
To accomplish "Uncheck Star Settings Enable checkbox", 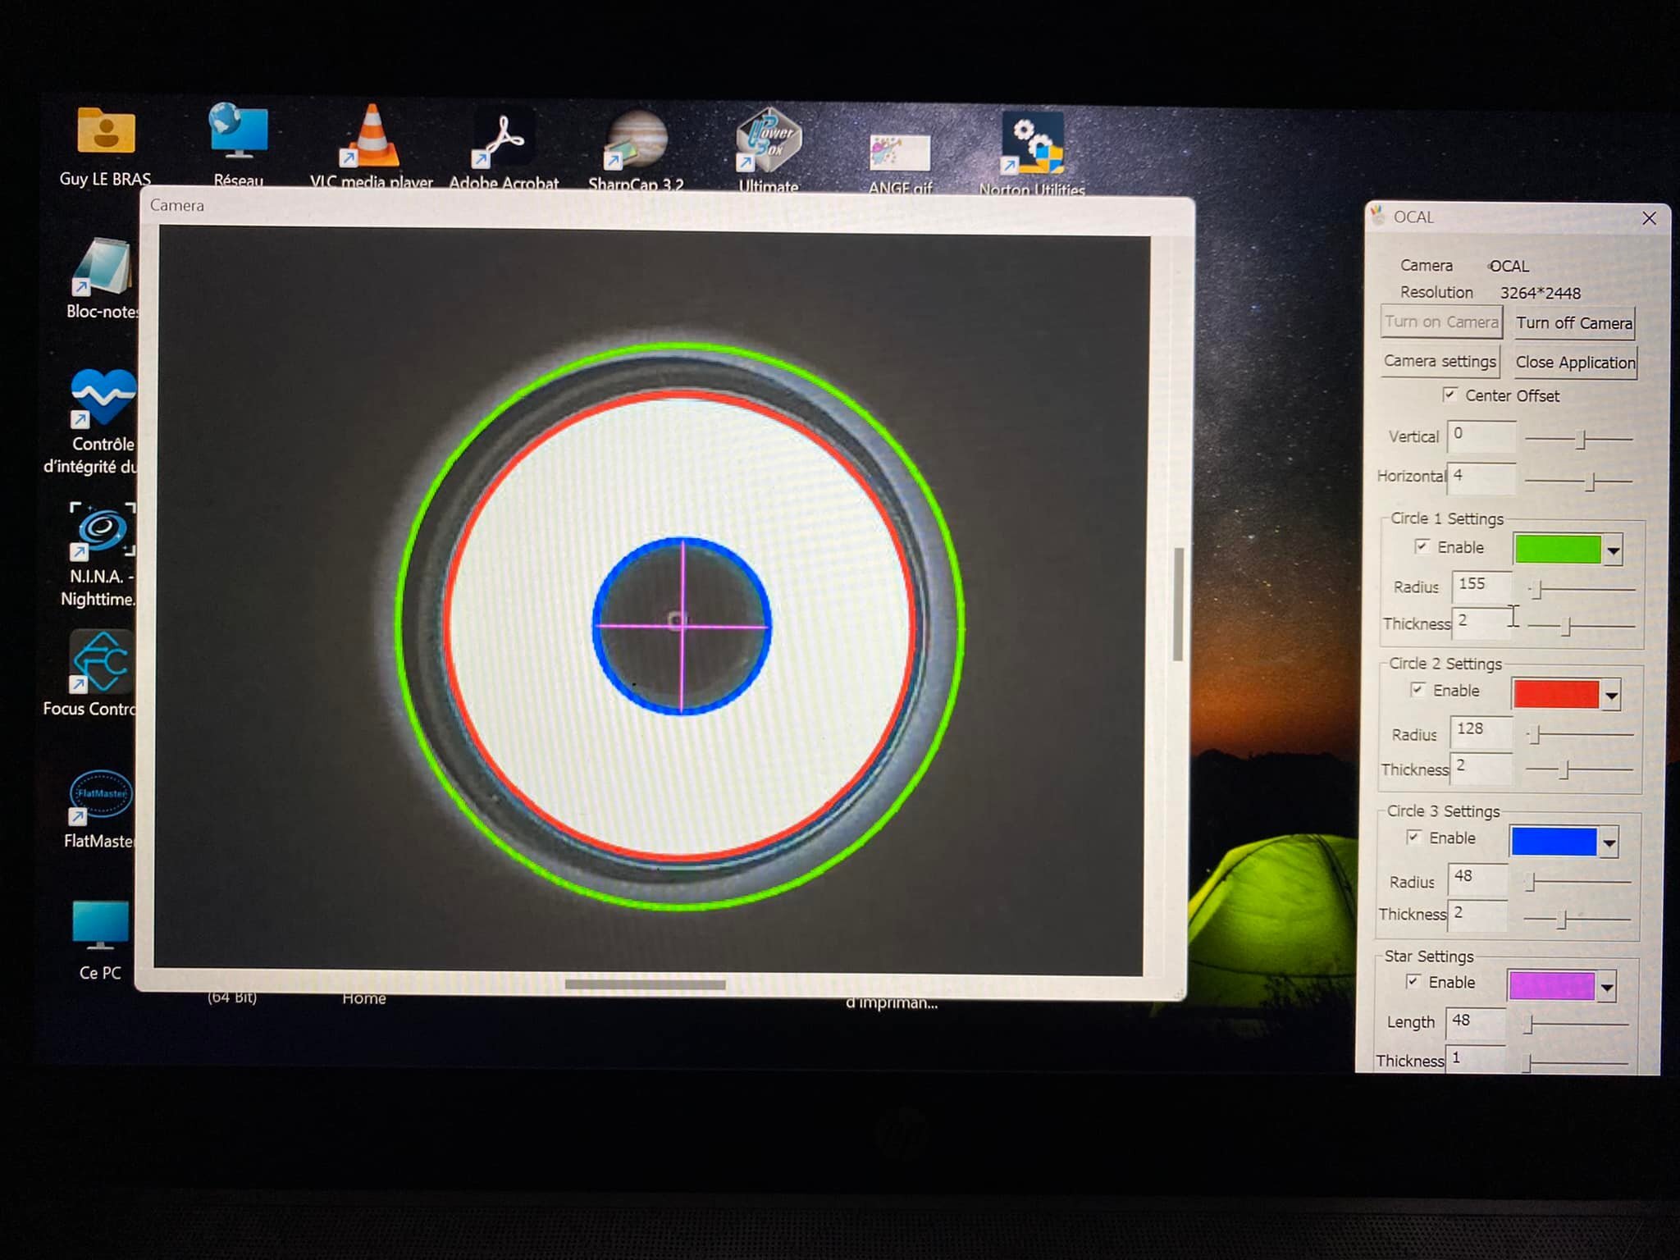I will click(1413, 981).
